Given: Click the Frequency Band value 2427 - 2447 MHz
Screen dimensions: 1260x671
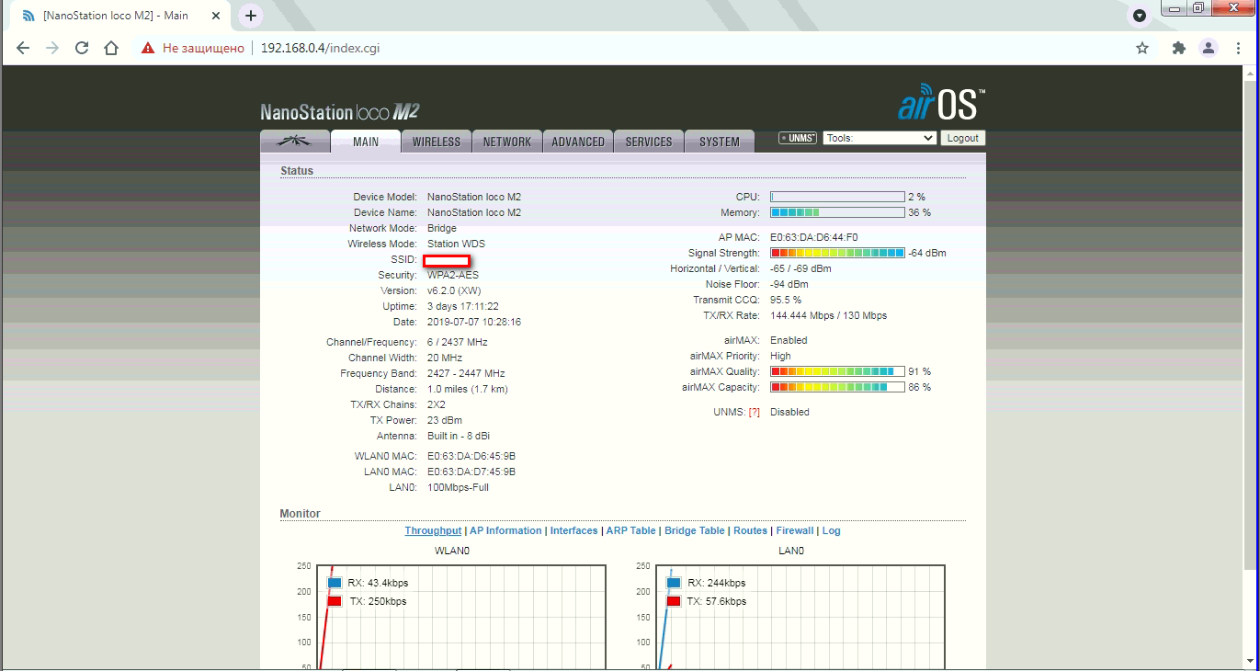Looking at the screenshot, I should tap(466, 373).
